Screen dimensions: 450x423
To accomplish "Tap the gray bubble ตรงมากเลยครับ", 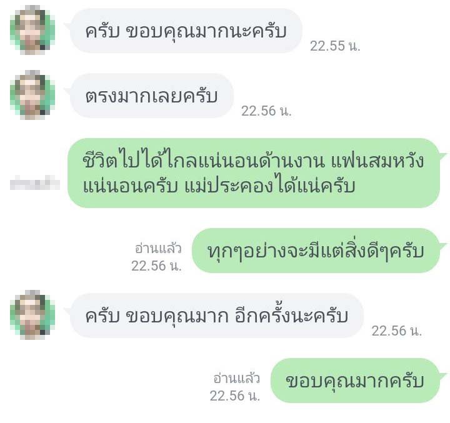I will pyautogui.click(x=151, y=96).
